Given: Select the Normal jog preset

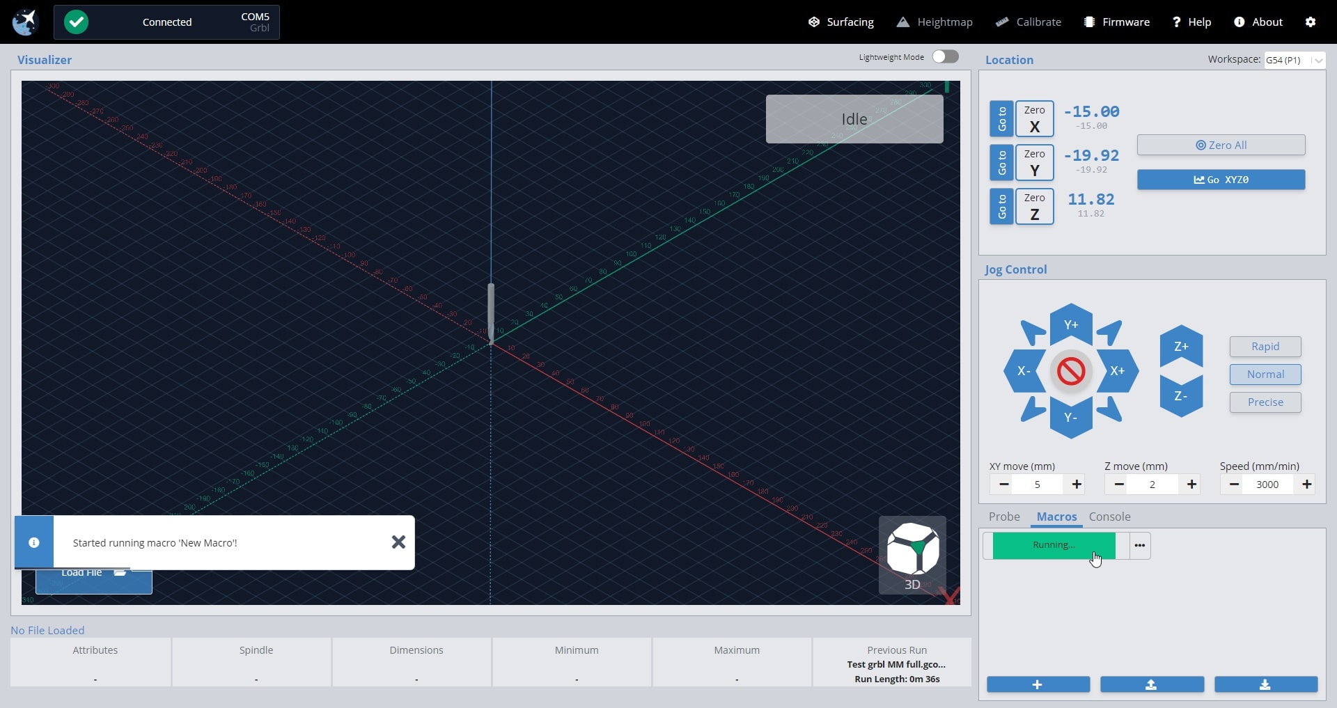Looking at the screenshot, I should tap(1265, 375).
